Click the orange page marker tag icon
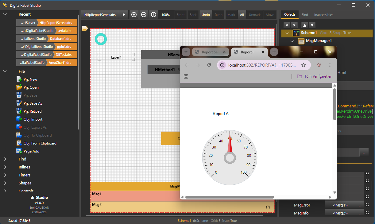This screenshot has height=224, width=375. click(85, 29)
